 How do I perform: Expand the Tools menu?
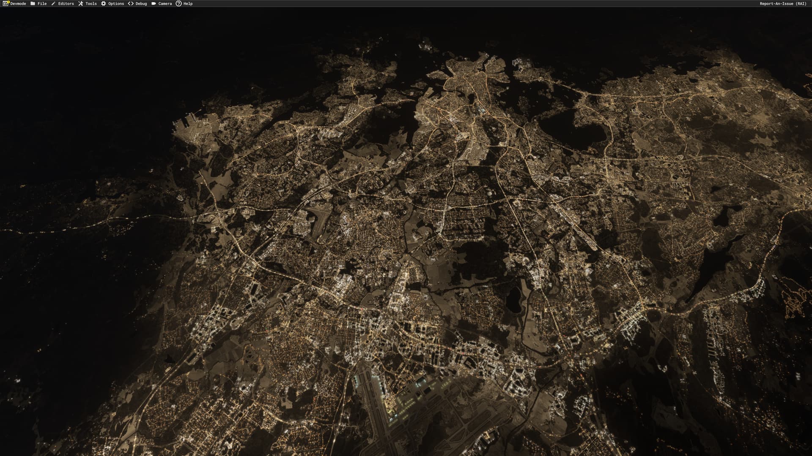[91, 3]
